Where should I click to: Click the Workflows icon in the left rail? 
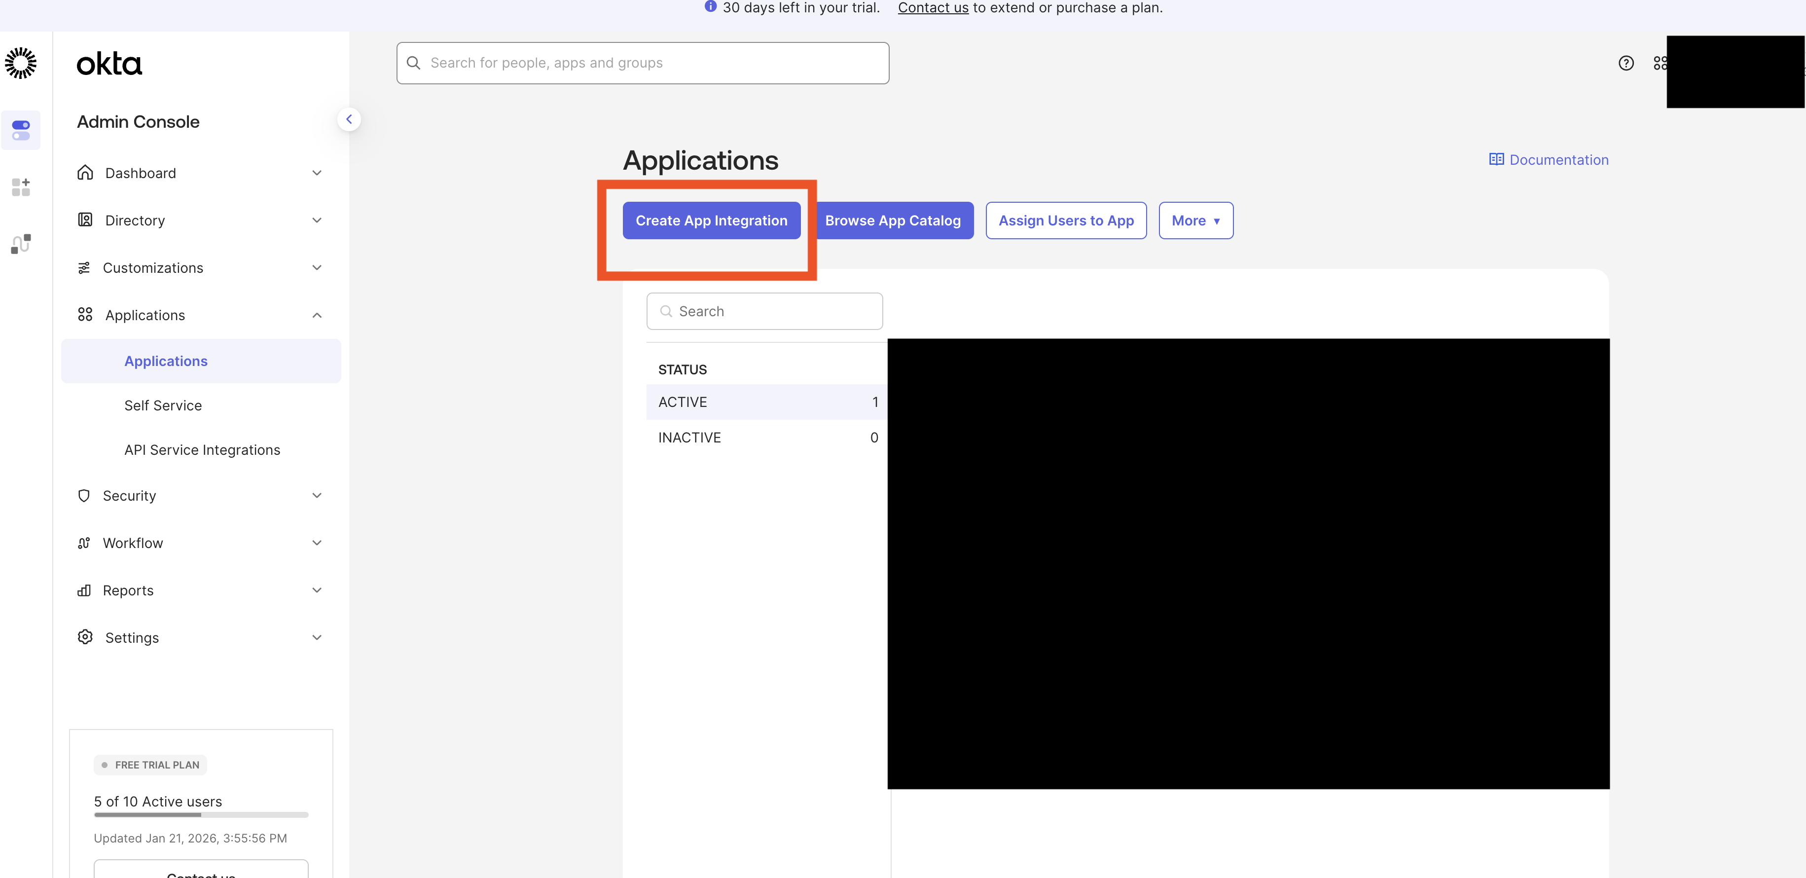click(20, 243)
